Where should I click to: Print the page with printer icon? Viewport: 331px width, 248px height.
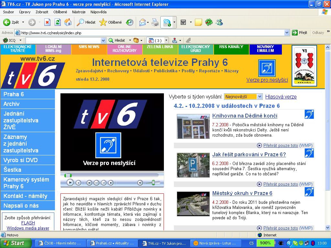pos(155,22)
